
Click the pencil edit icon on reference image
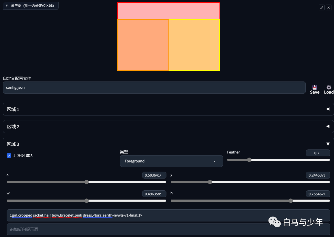pos(321,8)
